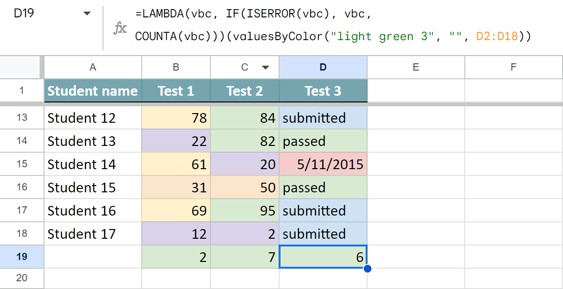This screenshot has width=563, height=289.
Task: Select the Student name header cell
Action: click(x=92, y=90)
